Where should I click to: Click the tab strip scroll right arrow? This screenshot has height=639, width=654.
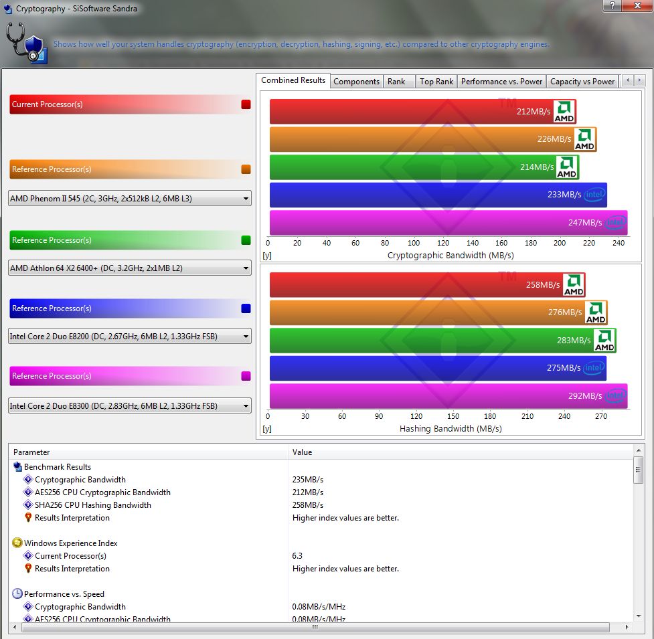point(639,80)
